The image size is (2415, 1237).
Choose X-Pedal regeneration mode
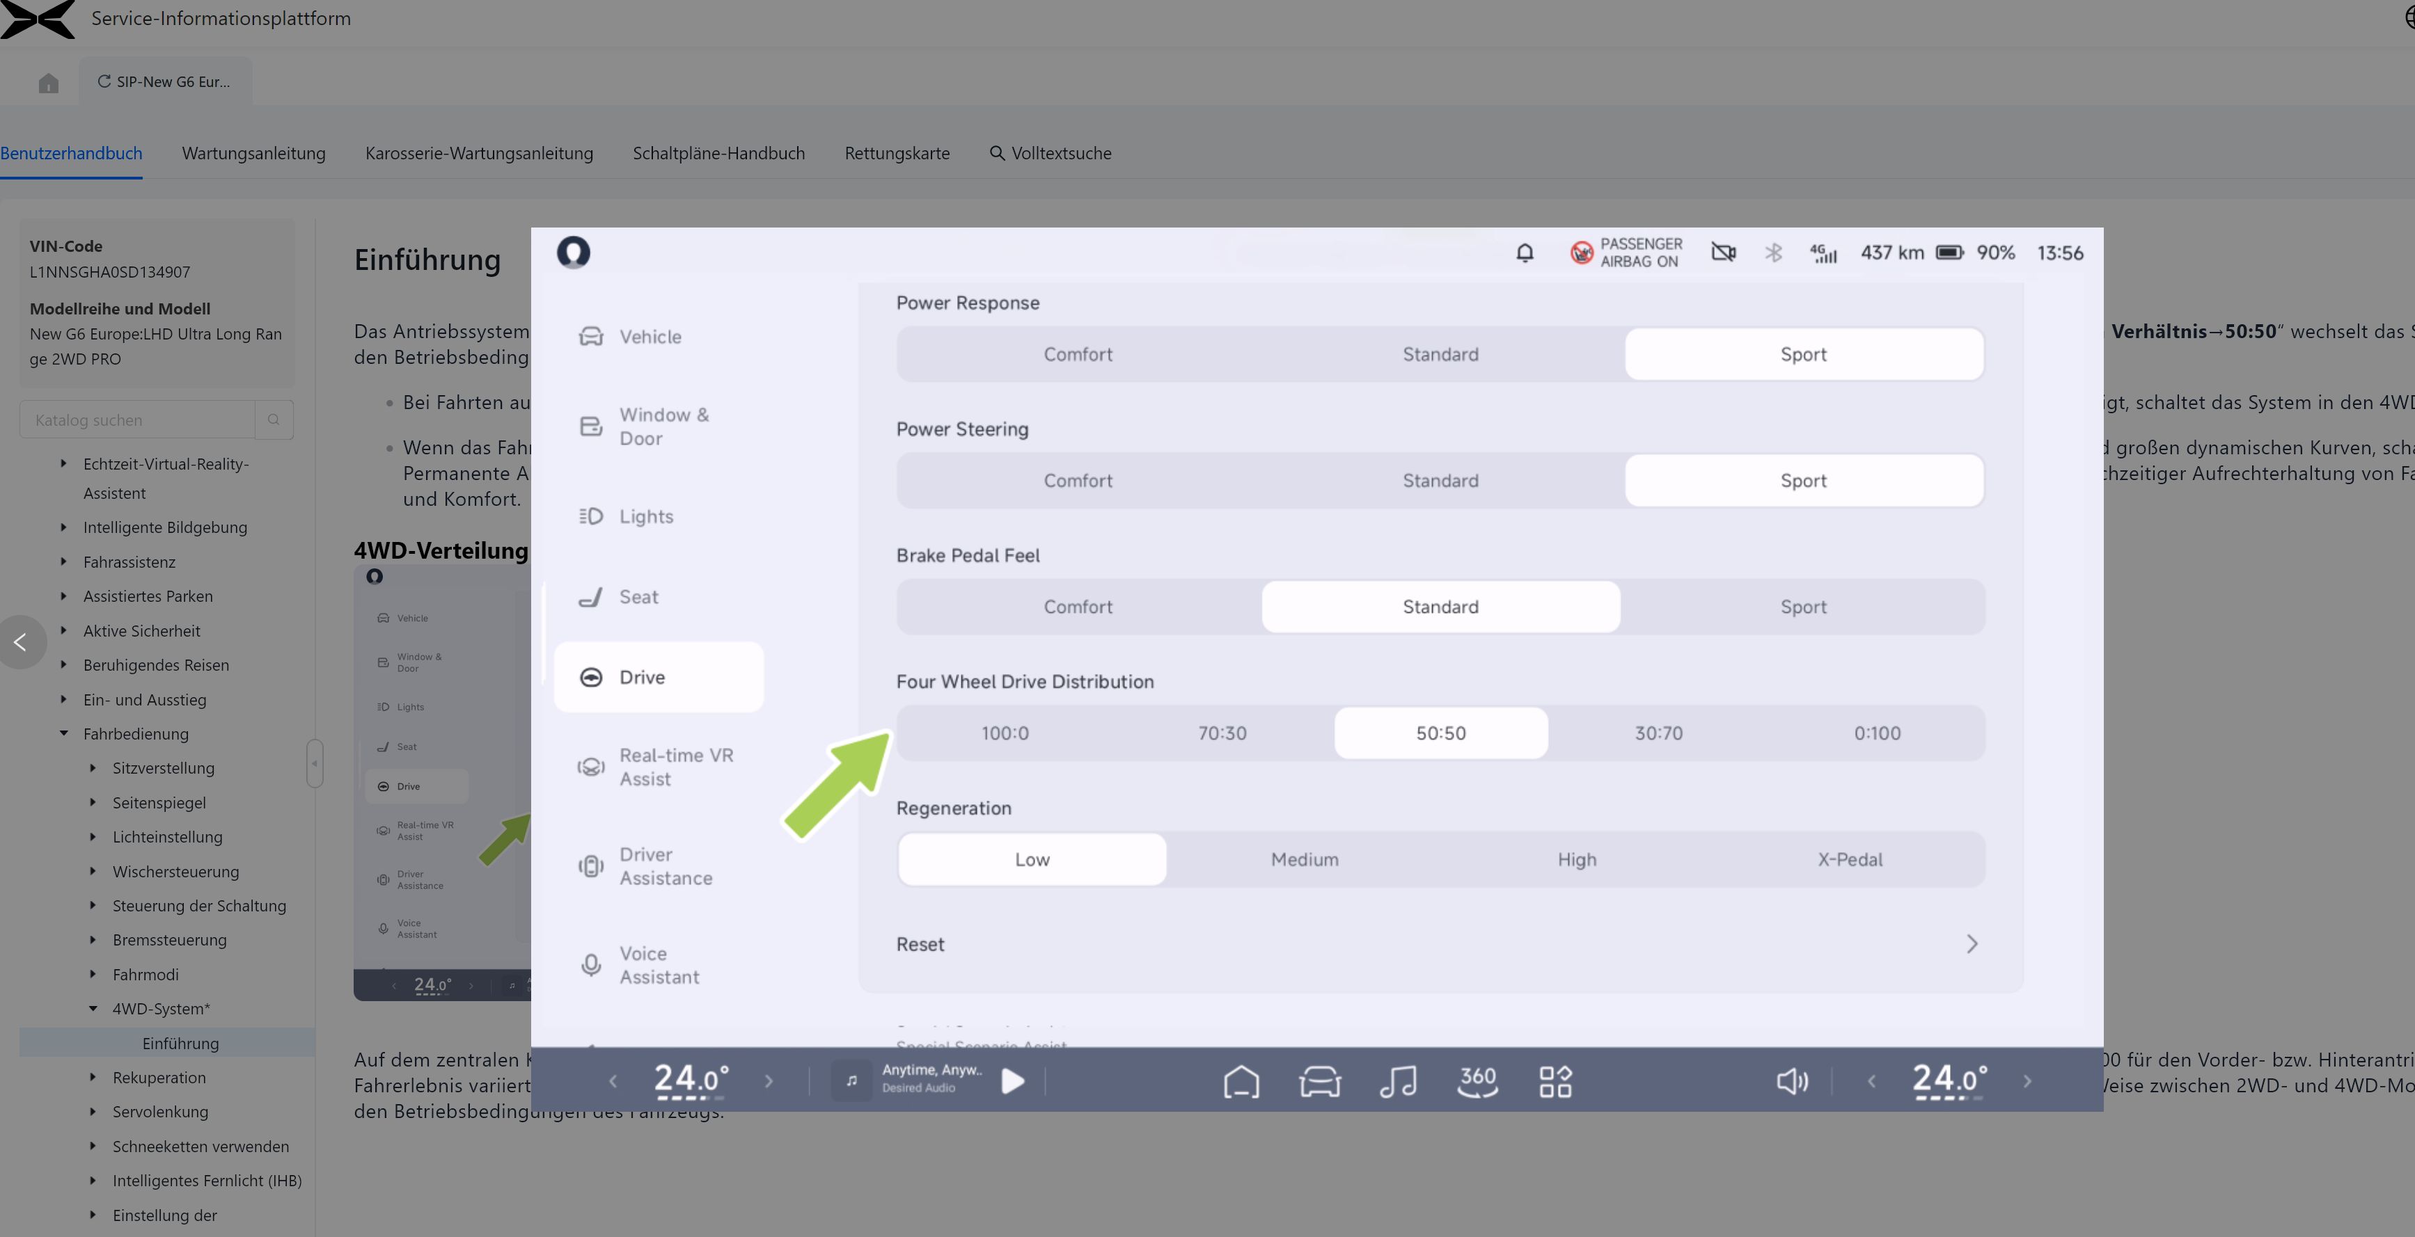tap(1849, 859)
